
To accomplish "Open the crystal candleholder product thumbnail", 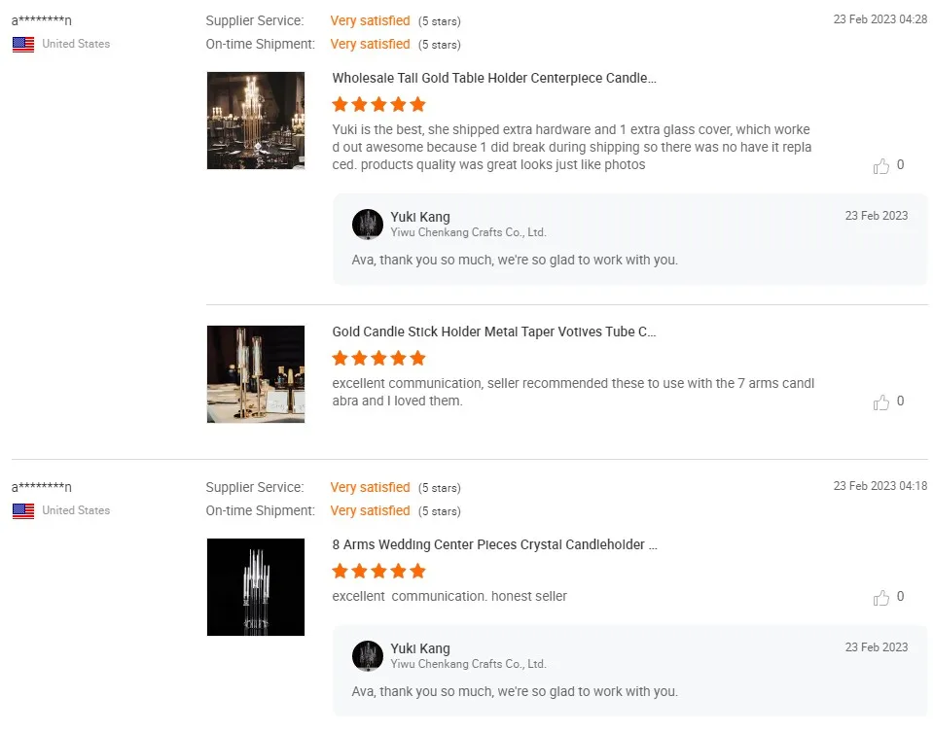I will click(x=256, y=587).
